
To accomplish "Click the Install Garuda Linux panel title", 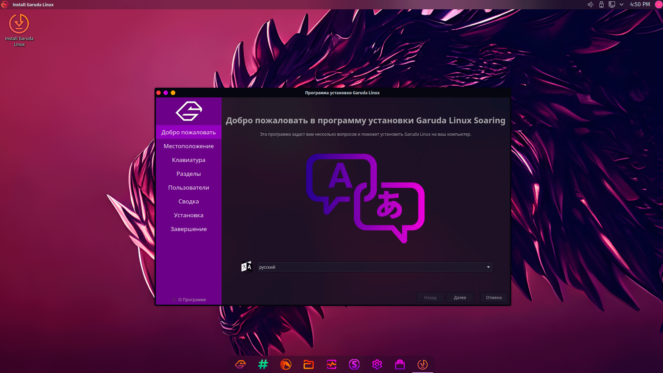I will coord(33,5).
